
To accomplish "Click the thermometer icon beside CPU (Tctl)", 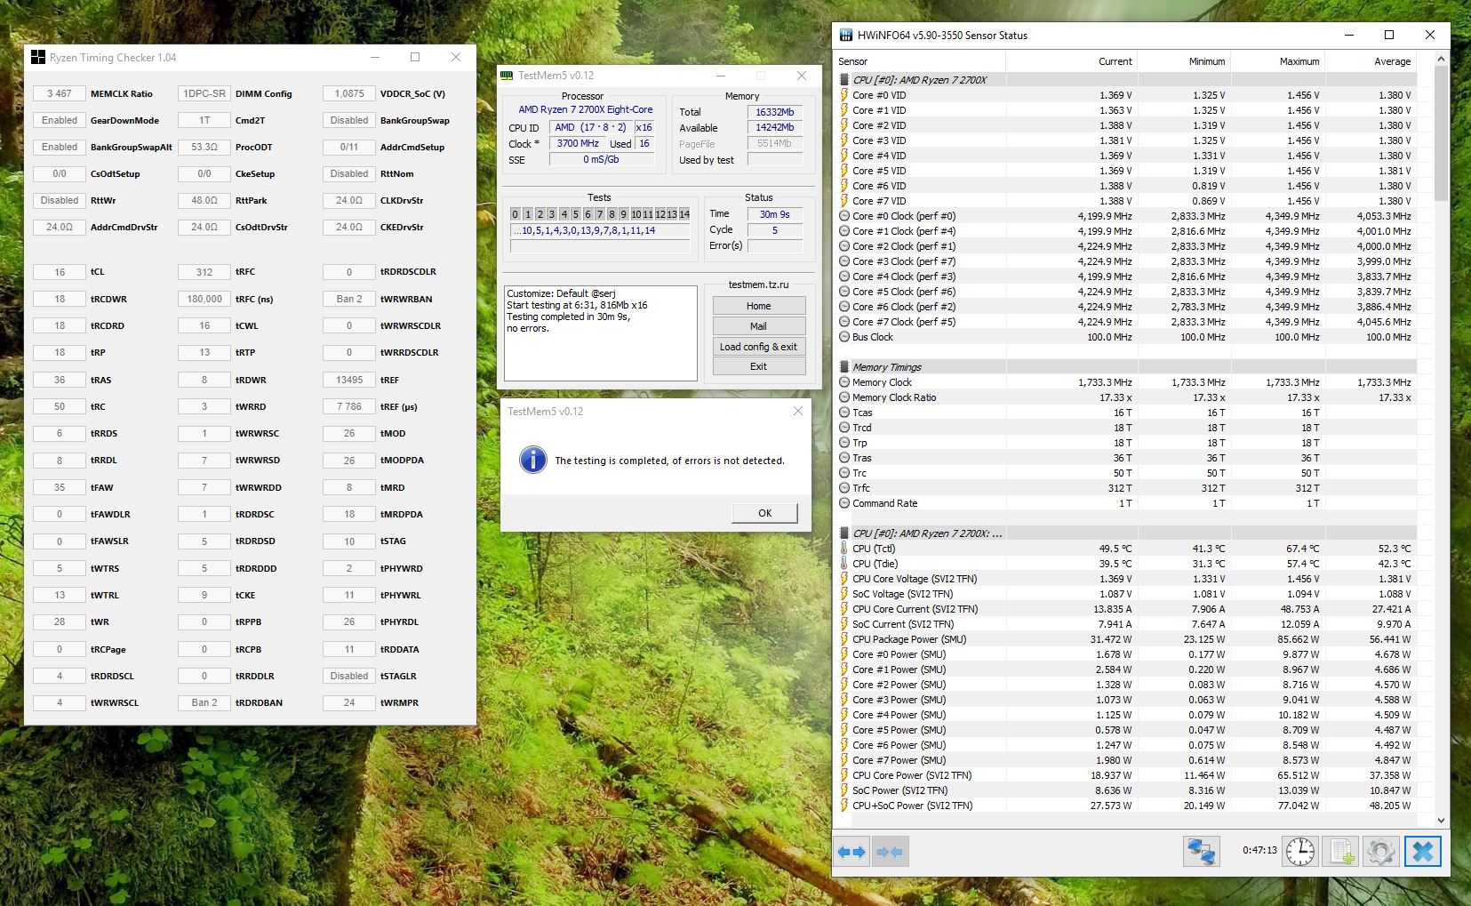I will [844, 549].
